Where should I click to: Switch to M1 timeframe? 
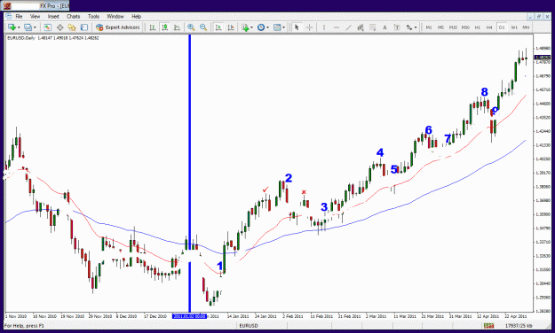pos(429,27)
